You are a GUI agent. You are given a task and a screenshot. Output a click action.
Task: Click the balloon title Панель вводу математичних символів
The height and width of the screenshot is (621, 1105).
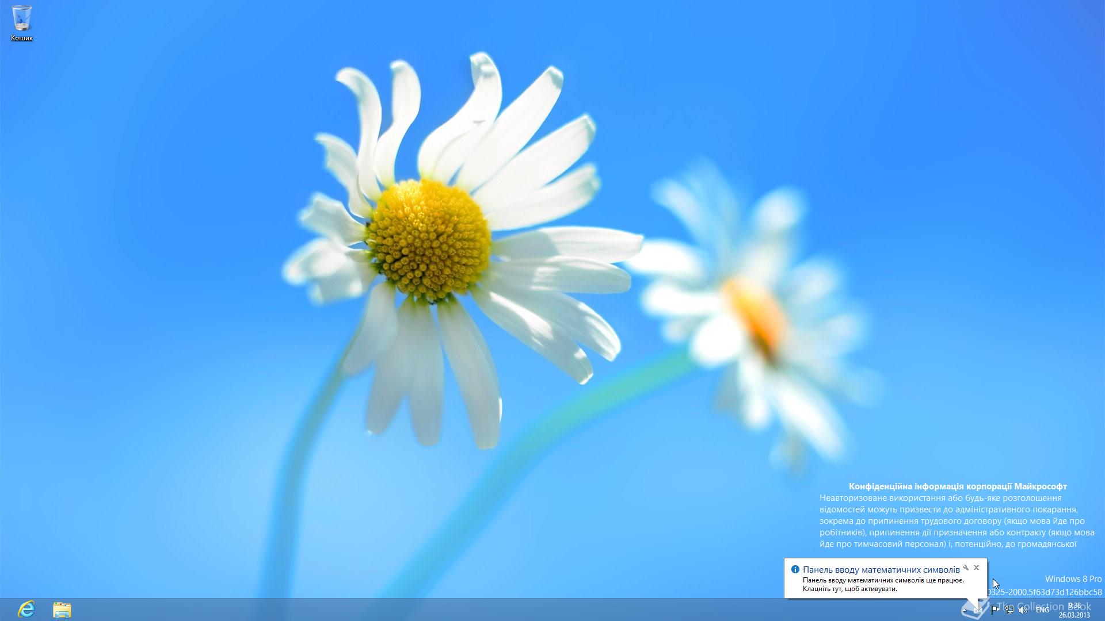881,570
